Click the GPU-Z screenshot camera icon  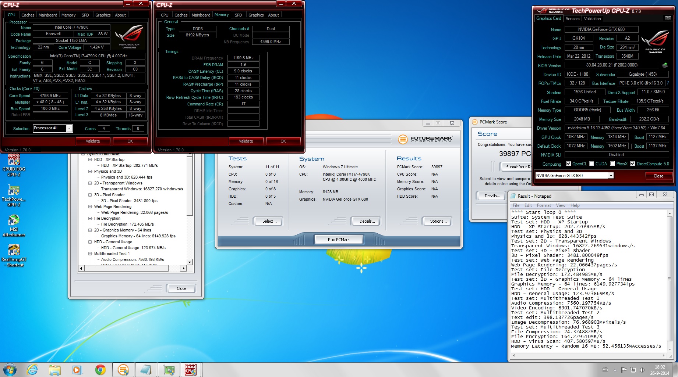pyautogui.click(x=668, y=18)
